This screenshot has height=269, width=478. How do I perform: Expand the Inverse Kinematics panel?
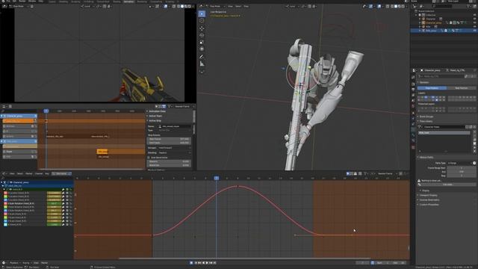429,200
